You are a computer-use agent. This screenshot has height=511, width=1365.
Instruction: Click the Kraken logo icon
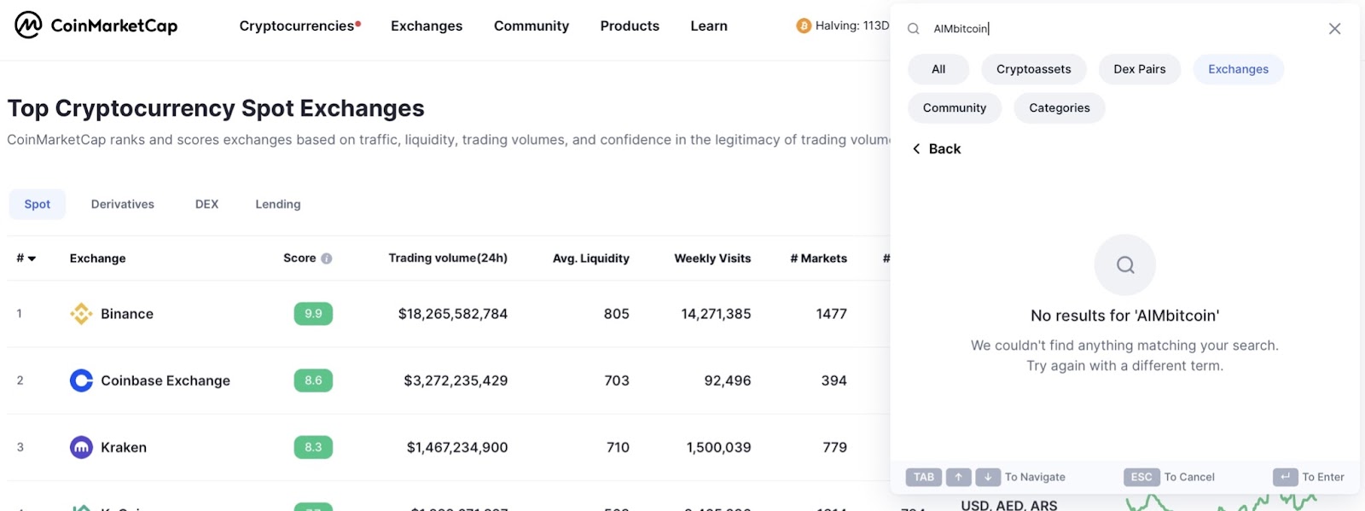[x=81, y=447]
